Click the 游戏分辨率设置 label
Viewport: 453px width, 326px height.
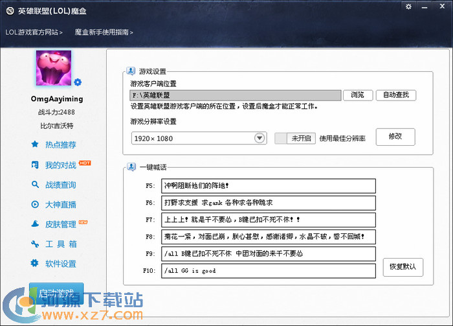click(153, 121)
